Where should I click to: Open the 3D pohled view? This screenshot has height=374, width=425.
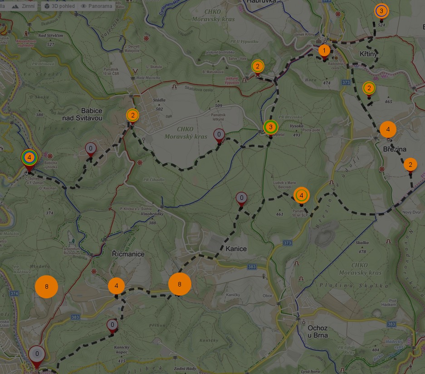(x=60, y=6)
